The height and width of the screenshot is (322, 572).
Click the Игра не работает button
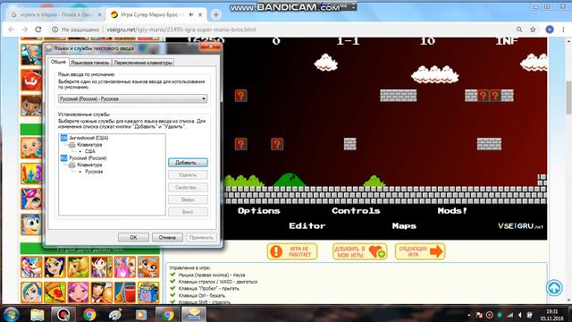point(292,251)
